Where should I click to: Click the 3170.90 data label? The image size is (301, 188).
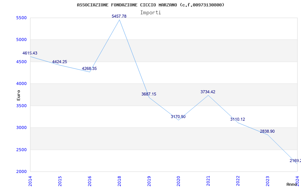(178, 117)
